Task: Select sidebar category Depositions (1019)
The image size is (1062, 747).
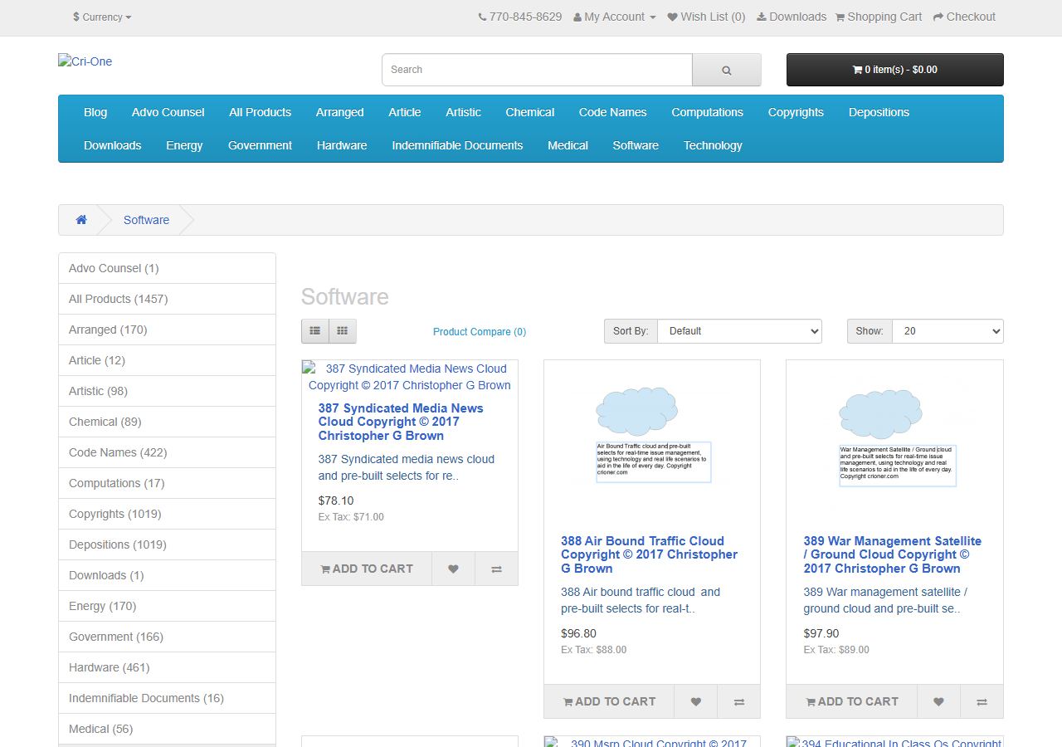Action: 167,544
